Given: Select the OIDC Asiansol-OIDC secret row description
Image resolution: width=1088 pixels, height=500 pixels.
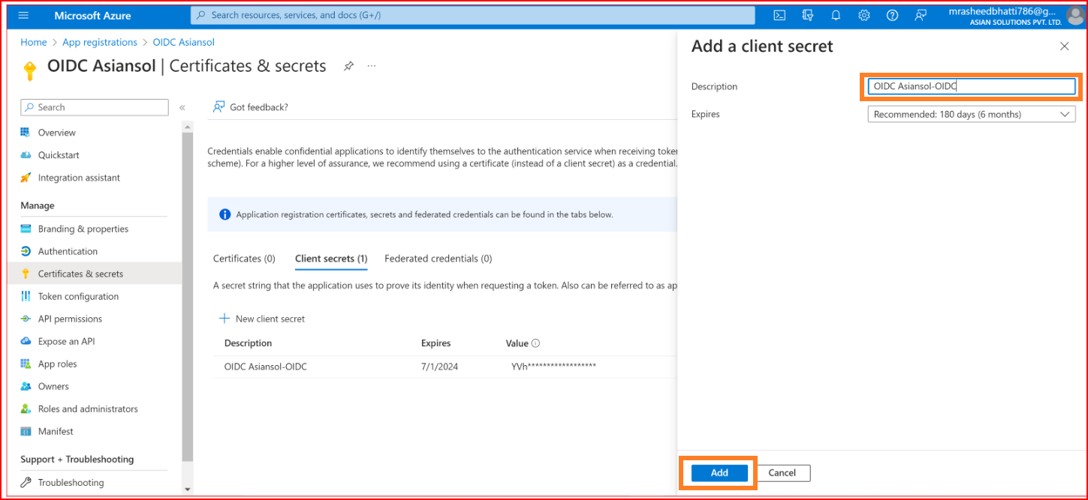Looking at the screenshot, I should (x=266, y=367).
